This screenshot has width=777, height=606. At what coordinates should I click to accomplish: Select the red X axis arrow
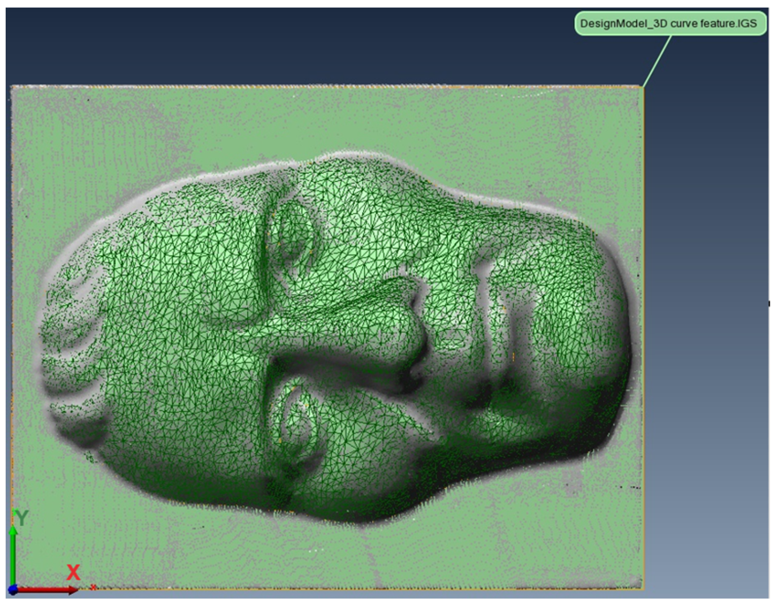point(48,590)
